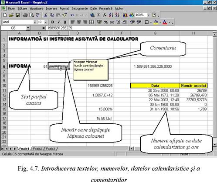Open the Office Assistant help icon
This screenshot has height=182, width=217.
(154, 15)
